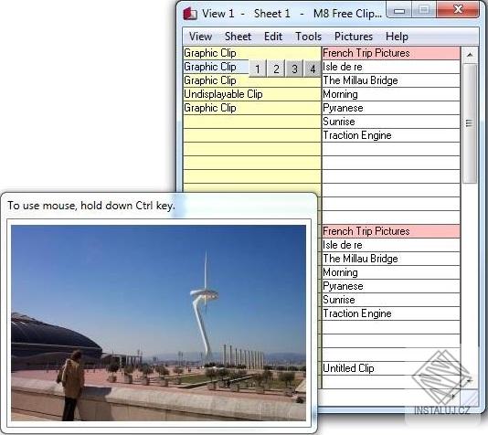Click sheet button 4
Screen dimensions: 488x435
click(x=313, y=69)
